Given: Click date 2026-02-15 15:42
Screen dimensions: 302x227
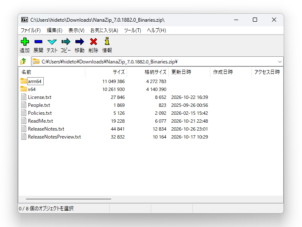Looking at the screenshot, I should coord(190,113).
